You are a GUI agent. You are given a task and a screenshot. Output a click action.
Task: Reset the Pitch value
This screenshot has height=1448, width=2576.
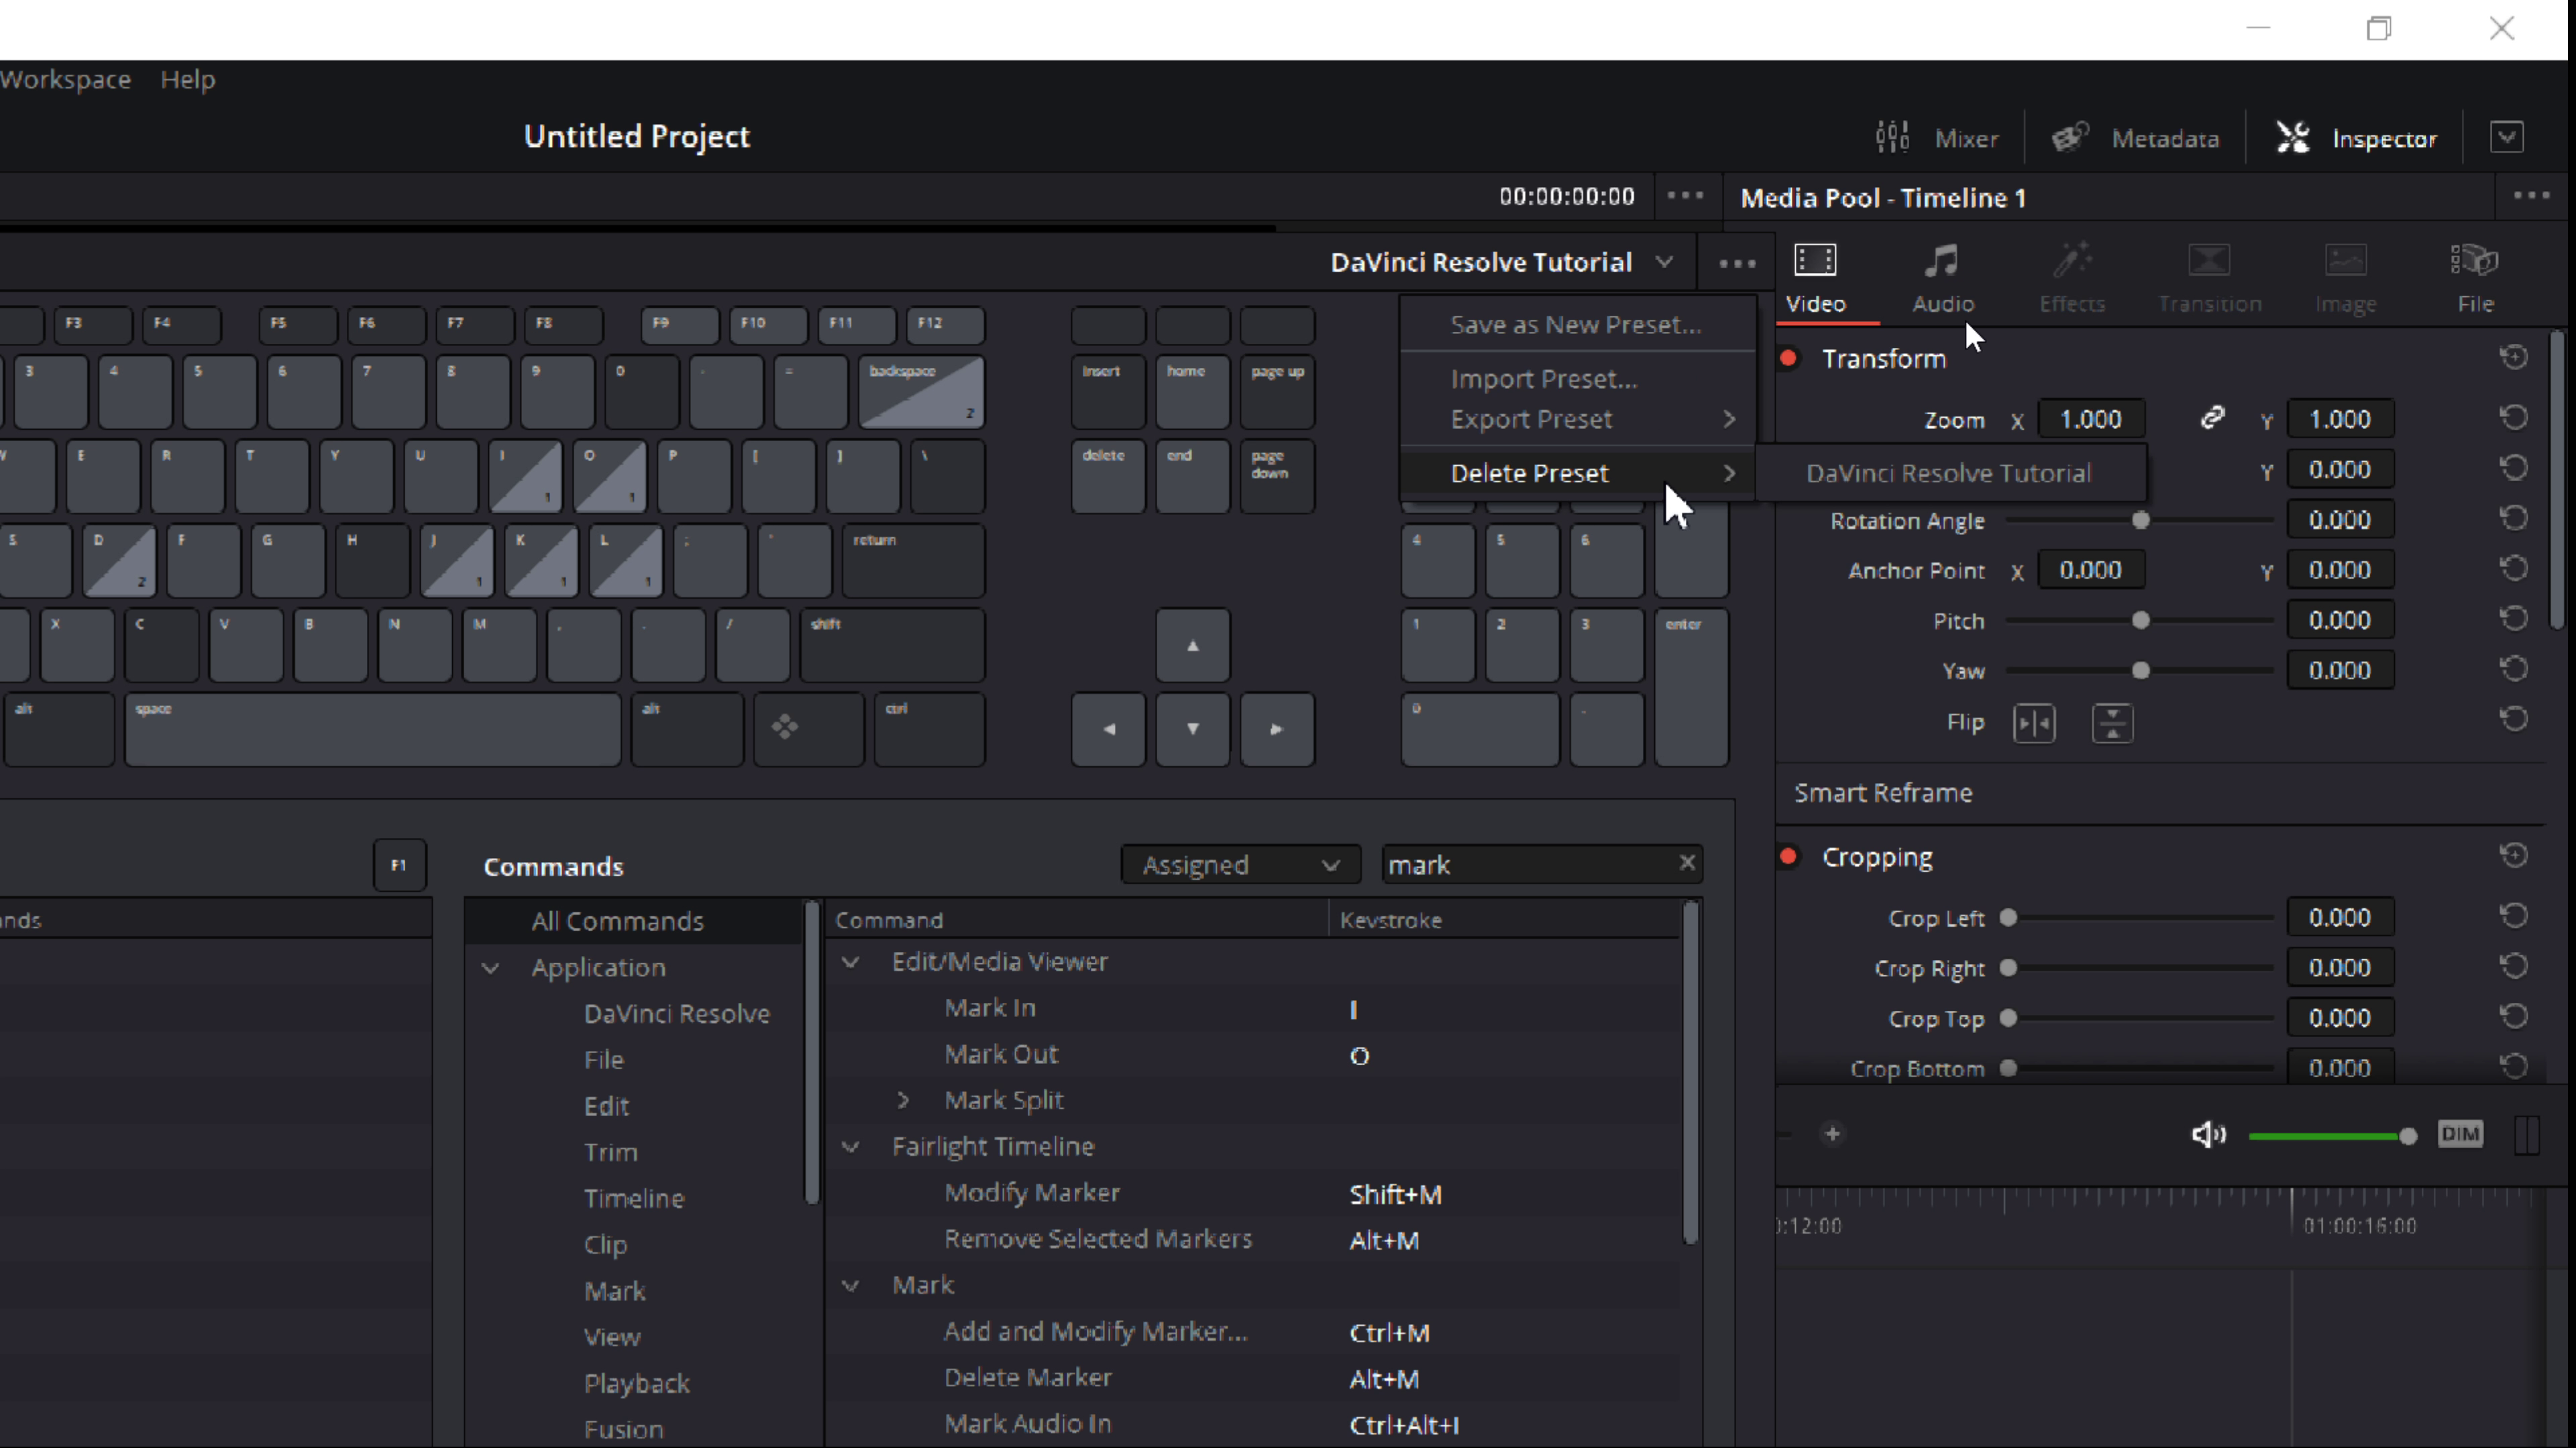coord(2513,619)
